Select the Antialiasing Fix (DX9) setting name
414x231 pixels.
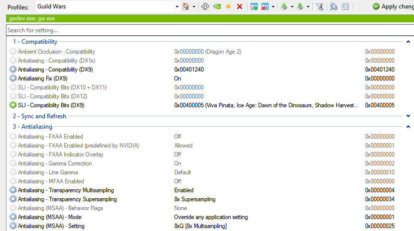click(x=42, y=78)
